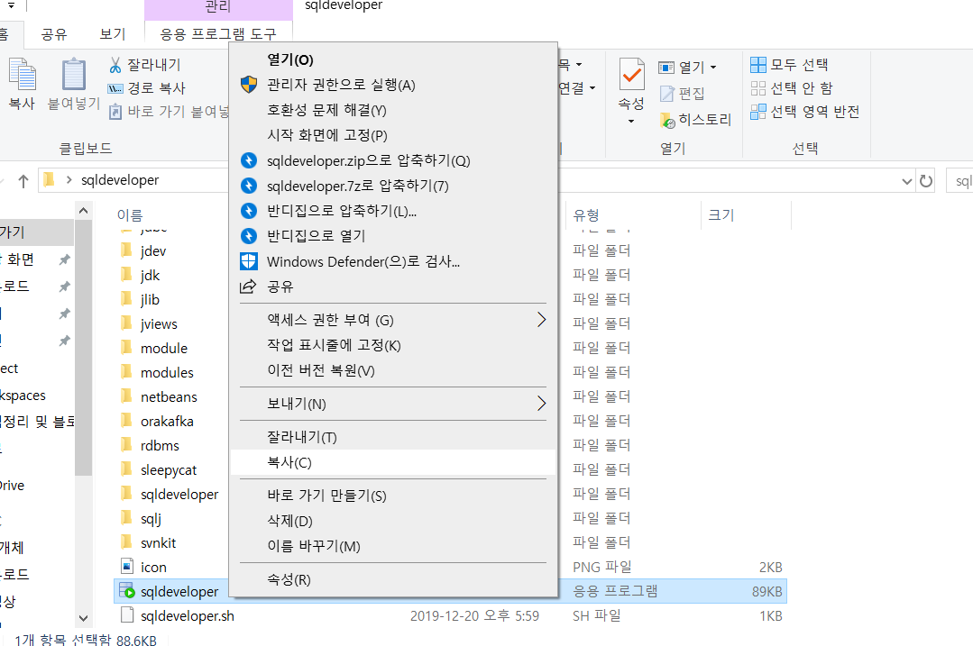Click Select none (선택 안 함) icon

[758, 88]
